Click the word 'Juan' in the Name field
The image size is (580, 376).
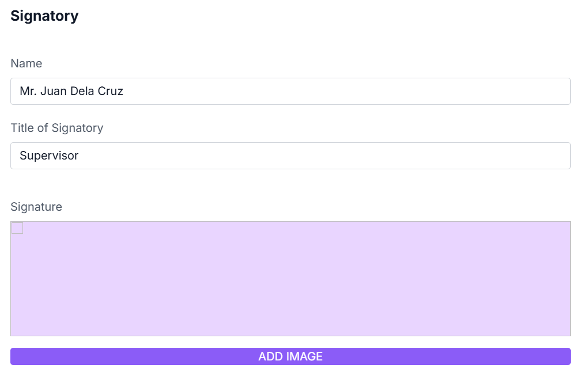coord(54,91)
